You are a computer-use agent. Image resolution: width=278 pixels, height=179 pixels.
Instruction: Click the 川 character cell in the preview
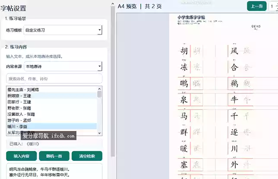[234, 148]
